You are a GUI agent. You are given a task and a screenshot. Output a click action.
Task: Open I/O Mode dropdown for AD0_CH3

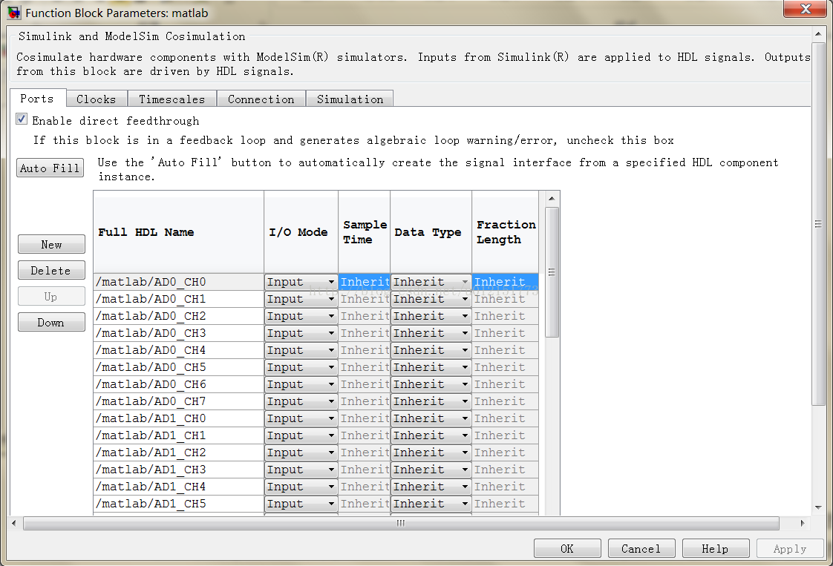coord(301,333)
